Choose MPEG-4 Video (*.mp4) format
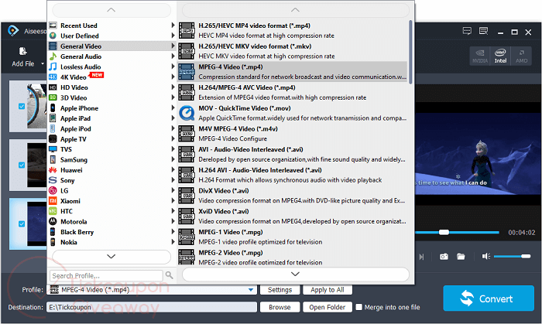 coord(293,72)
